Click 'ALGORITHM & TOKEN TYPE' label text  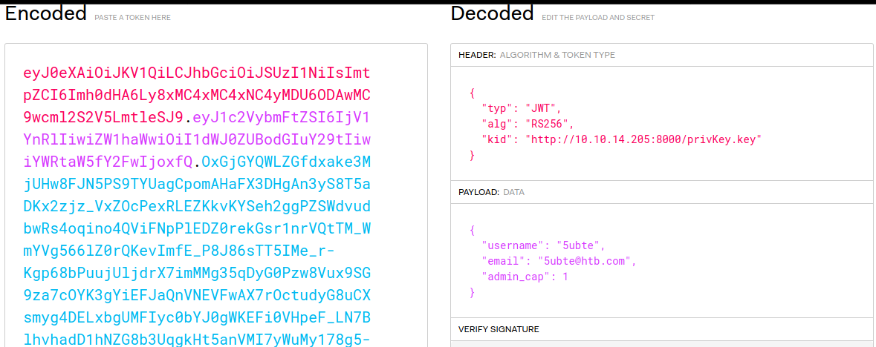[557, 55]
